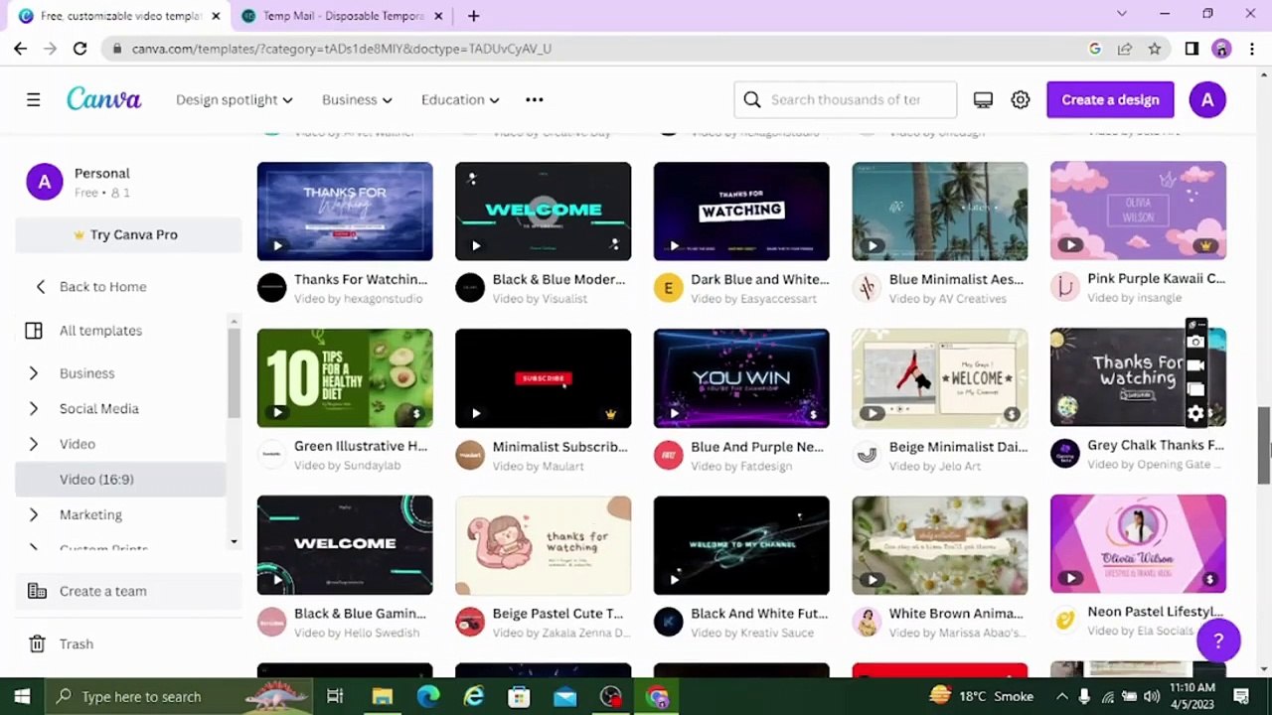
Task: Click the Create a team icon
Action: [37, 591]
